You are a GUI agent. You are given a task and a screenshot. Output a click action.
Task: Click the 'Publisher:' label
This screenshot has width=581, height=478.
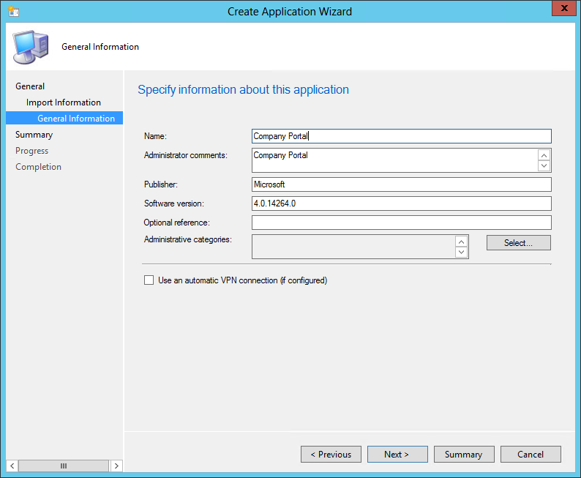(x=161, y=184)
